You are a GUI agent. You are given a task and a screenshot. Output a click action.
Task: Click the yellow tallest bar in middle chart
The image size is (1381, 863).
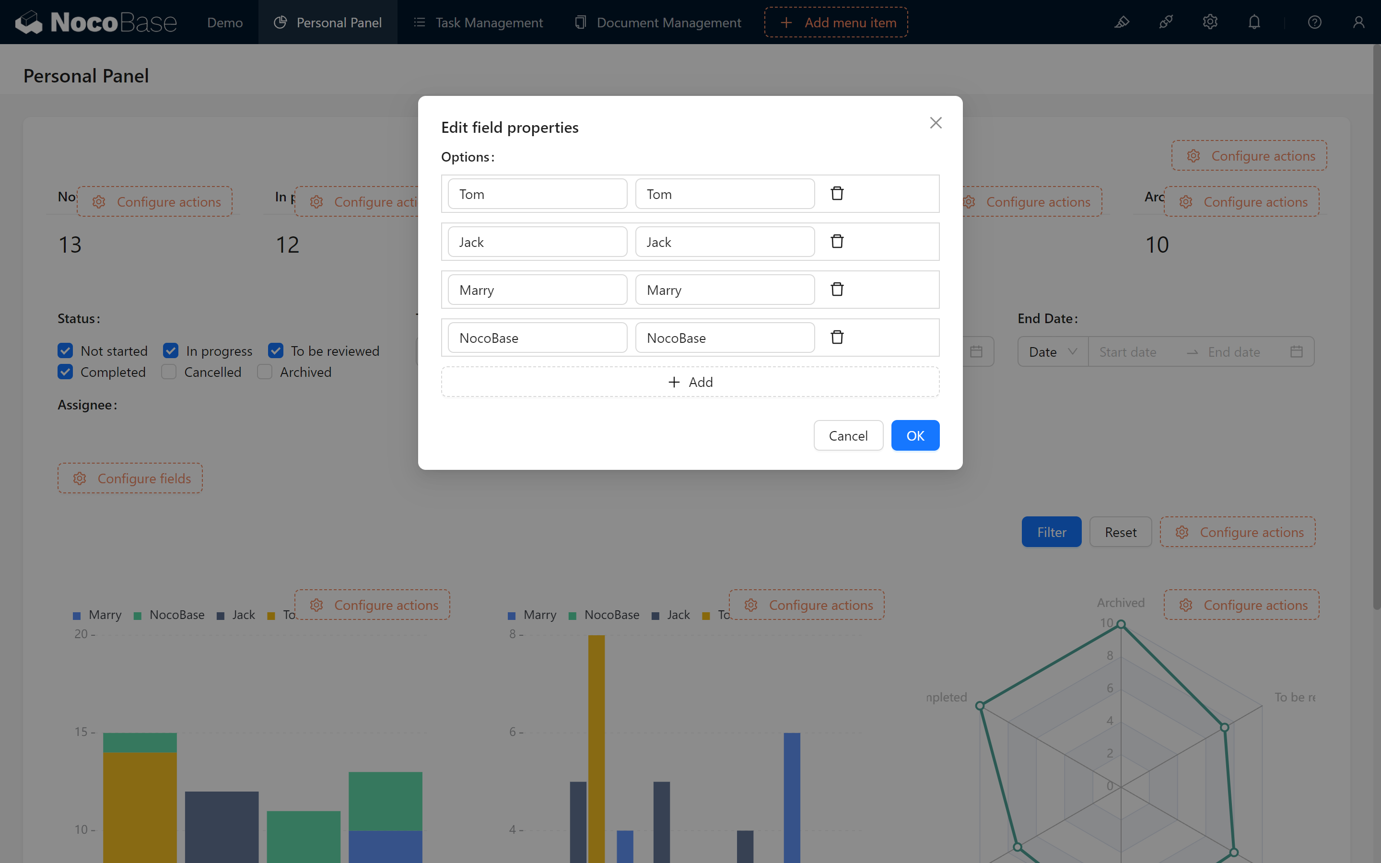597,749
